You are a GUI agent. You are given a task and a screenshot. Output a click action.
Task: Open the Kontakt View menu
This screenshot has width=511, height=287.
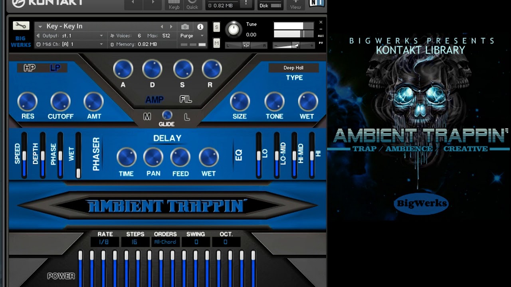point(295,4)
